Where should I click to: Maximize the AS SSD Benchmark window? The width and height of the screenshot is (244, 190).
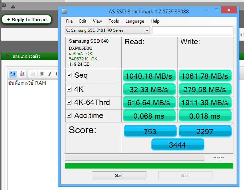[x=216, y=10]
